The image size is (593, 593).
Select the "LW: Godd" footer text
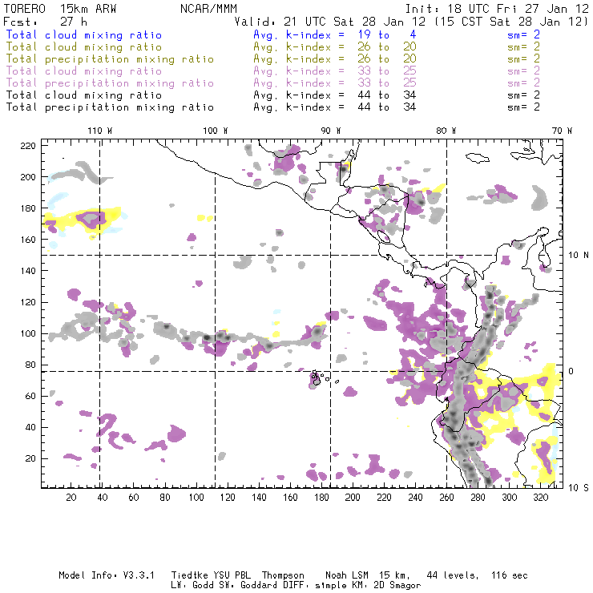(x=192, y=586)
